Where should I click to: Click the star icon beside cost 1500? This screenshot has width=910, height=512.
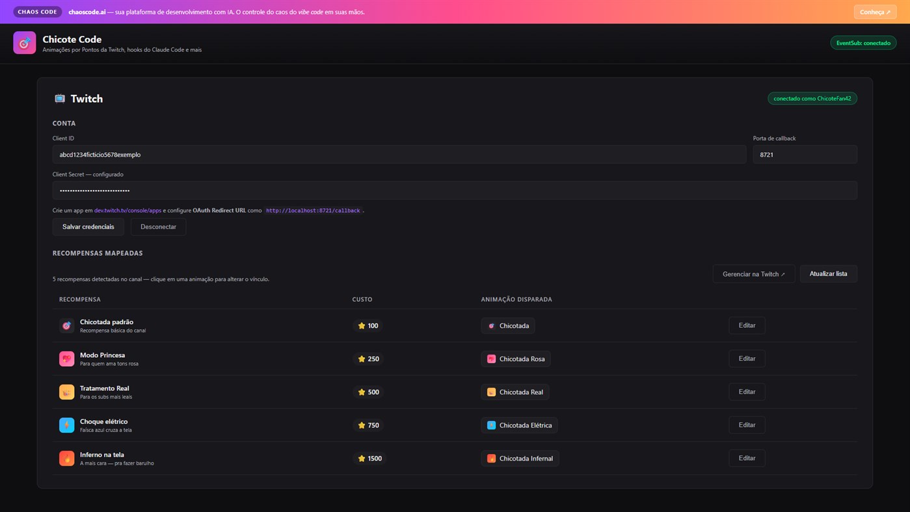(x=362, y=458)
